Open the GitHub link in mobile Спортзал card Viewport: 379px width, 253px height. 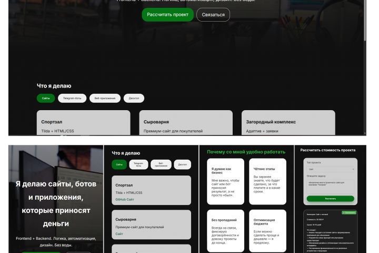pos(121,199)
